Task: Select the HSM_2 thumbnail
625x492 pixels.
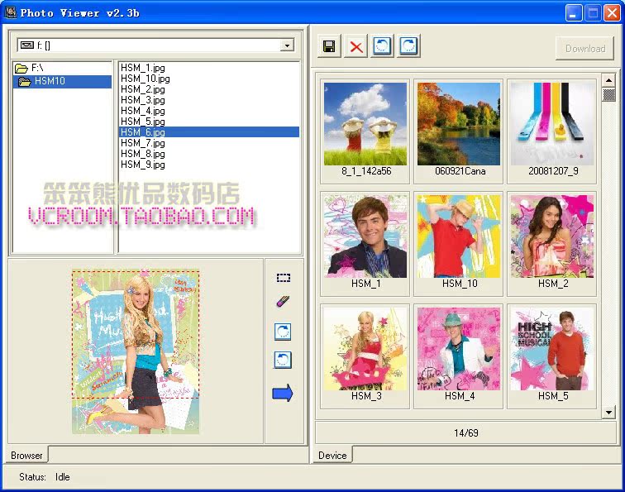Action: (552, 244)
